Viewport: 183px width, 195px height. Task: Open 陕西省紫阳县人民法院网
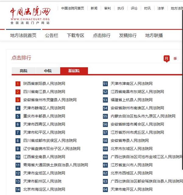click(x=44, y=84)
